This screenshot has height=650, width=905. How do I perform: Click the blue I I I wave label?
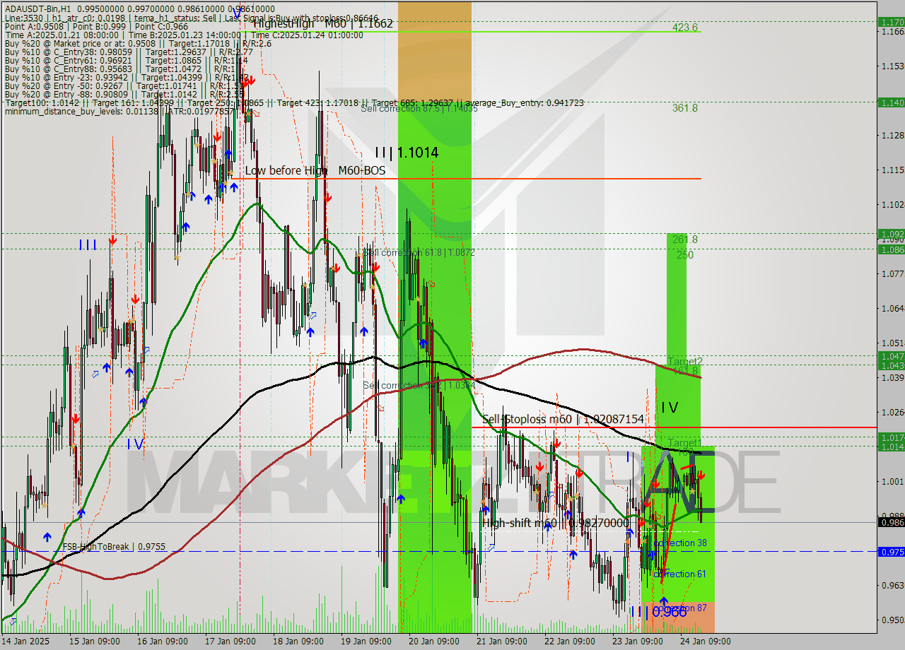click(88, 244)
